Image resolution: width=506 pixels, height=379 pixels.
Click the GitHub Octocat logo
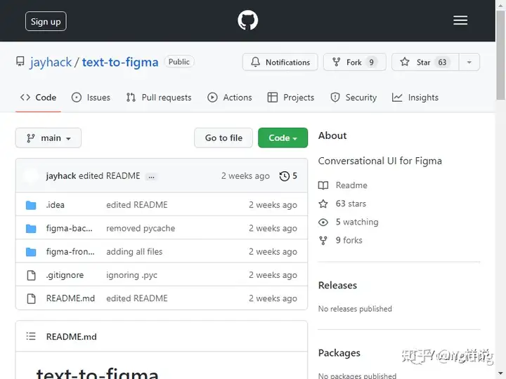click(247, 20)
